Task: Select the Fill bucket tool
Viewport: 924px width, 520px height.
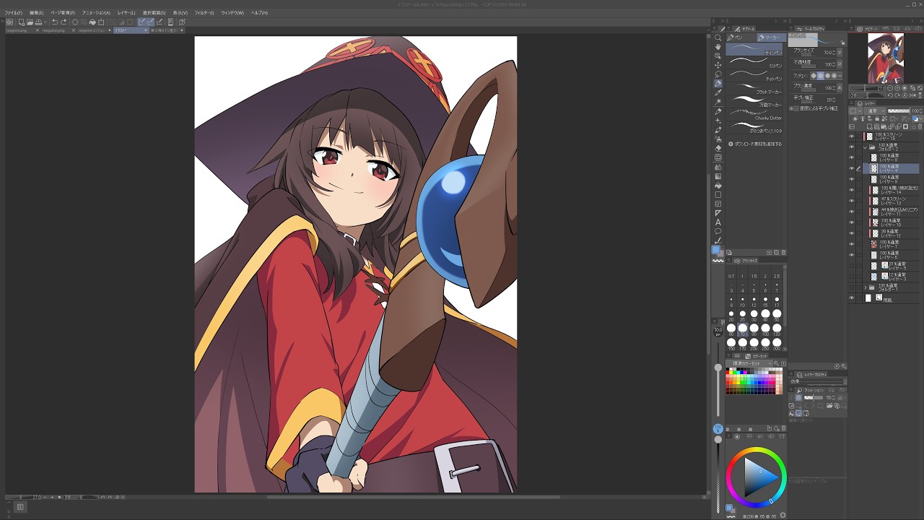Action: [x=718, y=186]
